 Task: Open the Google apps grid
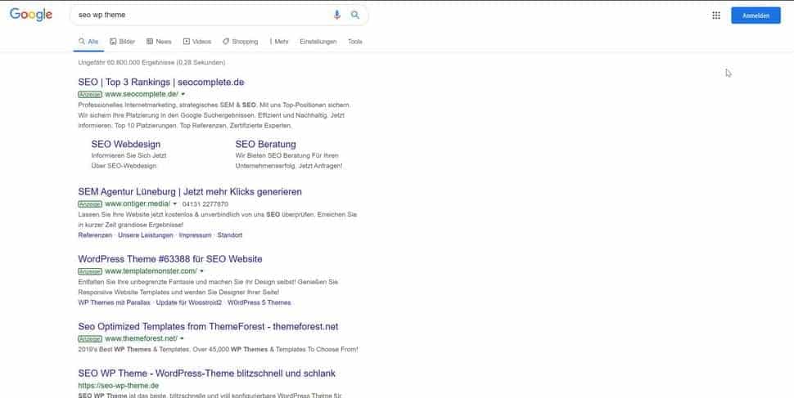pos(716,16)
